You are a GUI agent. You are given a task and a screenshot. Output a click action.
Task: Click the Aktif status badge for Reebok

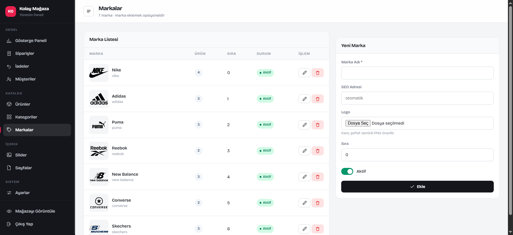[x=265, y=151]
